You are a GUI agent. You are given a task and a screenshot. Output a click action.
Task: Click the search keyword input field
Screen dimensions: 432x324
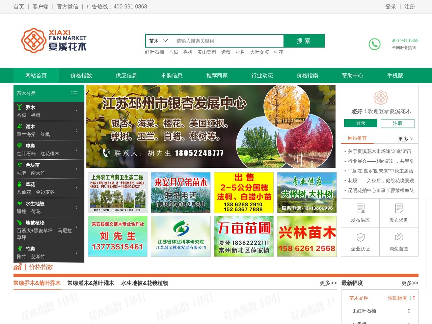pos(228,41)
